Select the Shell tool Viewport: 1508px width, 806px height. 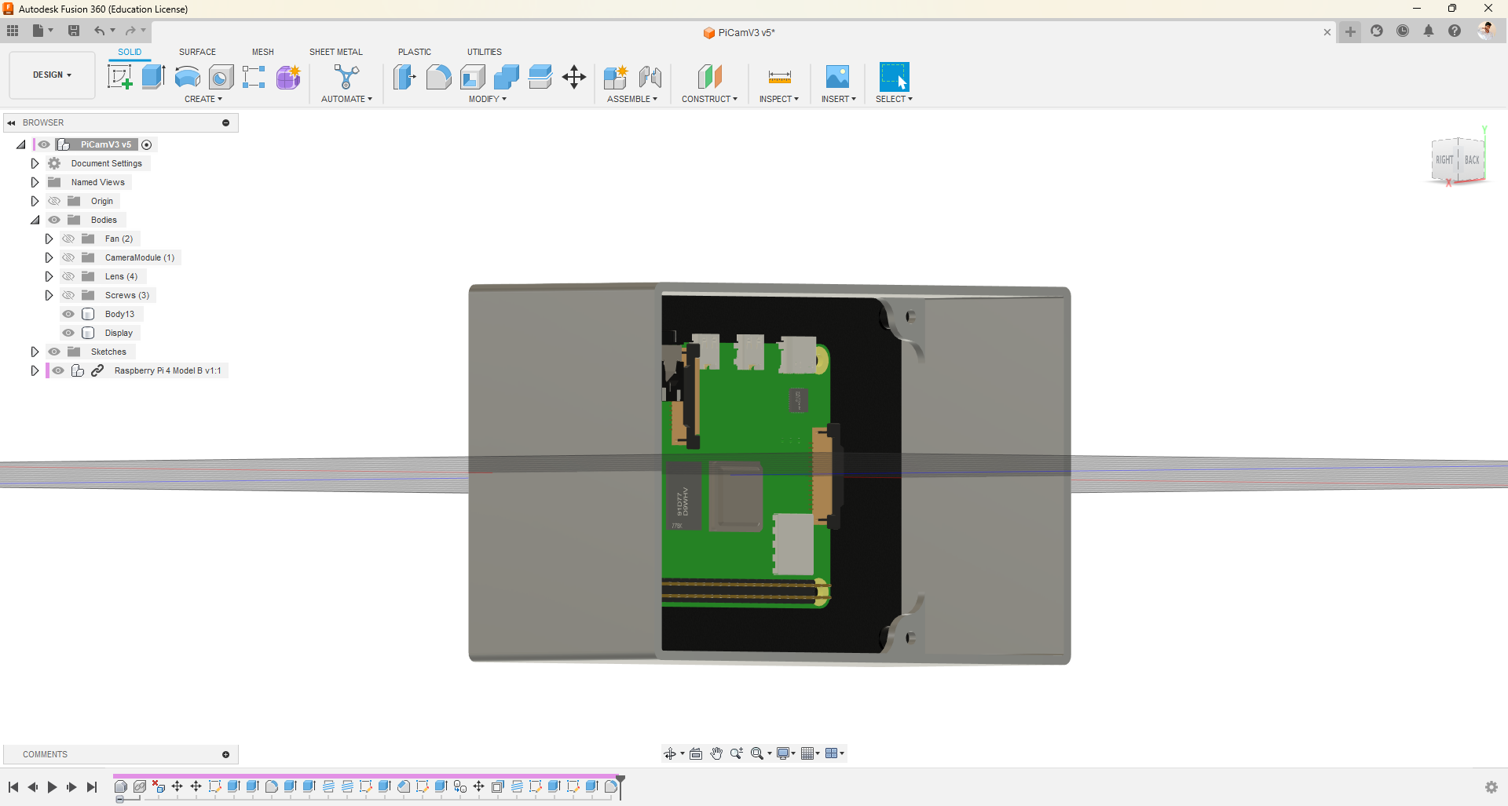click(472, 77)
